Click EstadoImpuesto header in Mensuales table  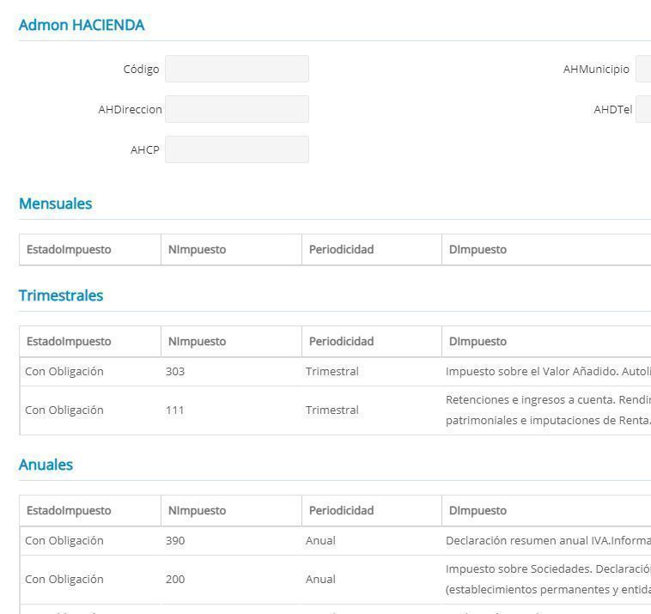[69, 250]
